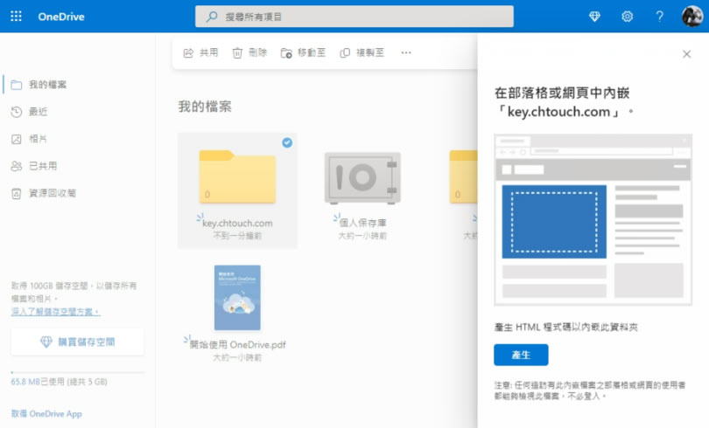The width and height of the screenshot is (709, 428).
Task: Open 資源回收筒 recycle bin
Action: coord(52,193)
